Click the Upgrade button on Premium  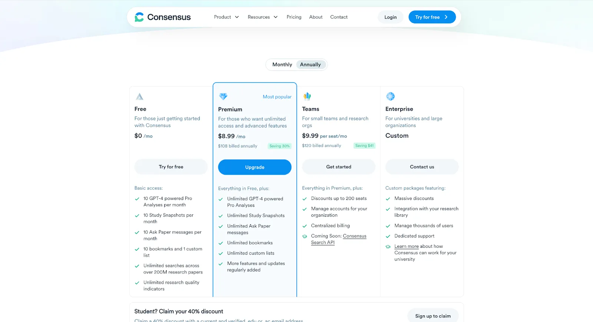point(255,167)
